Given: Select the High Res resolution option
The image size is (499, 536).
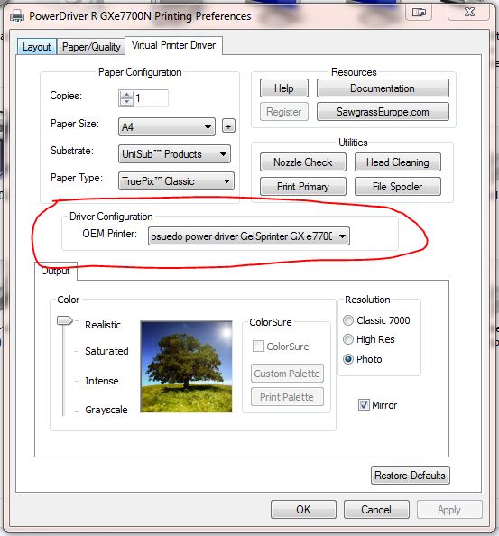Looking at the screenshot, I should click(x=348, y=339).
